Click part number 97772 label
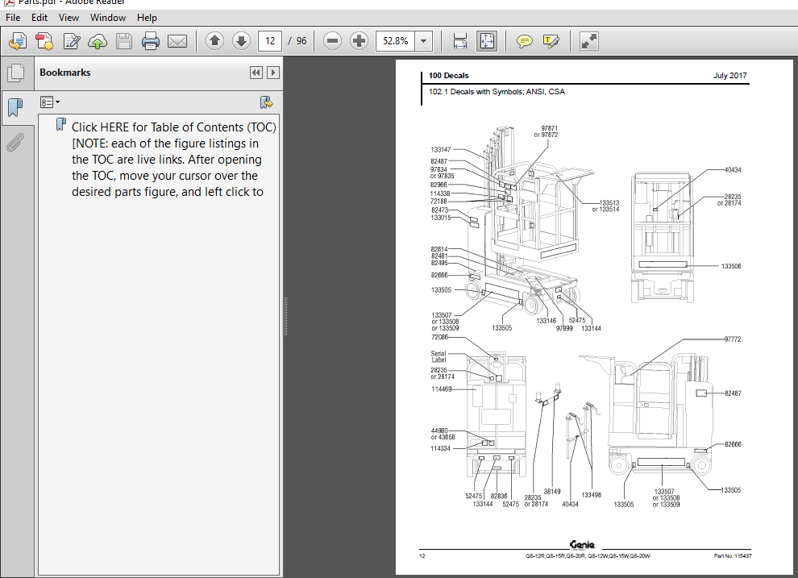This screenshot has width=798, height=578. coord(733,339)
